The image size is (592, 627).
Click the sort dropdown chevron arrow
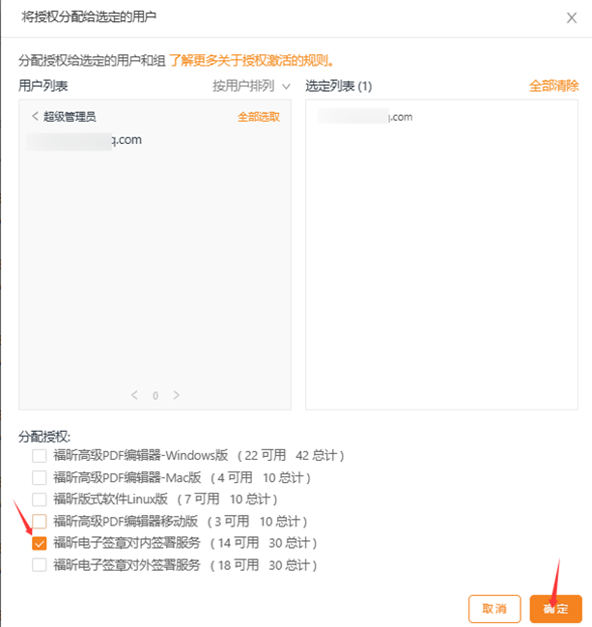(286, 87)
